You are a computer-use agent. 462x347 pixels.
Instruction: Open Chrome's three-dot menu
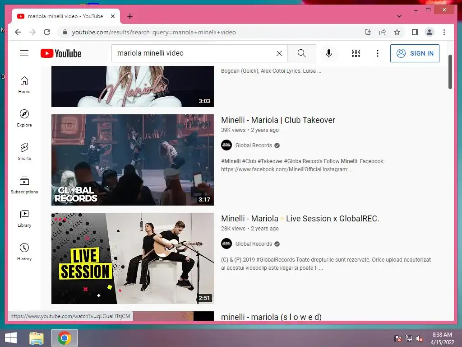pos(444,32)
